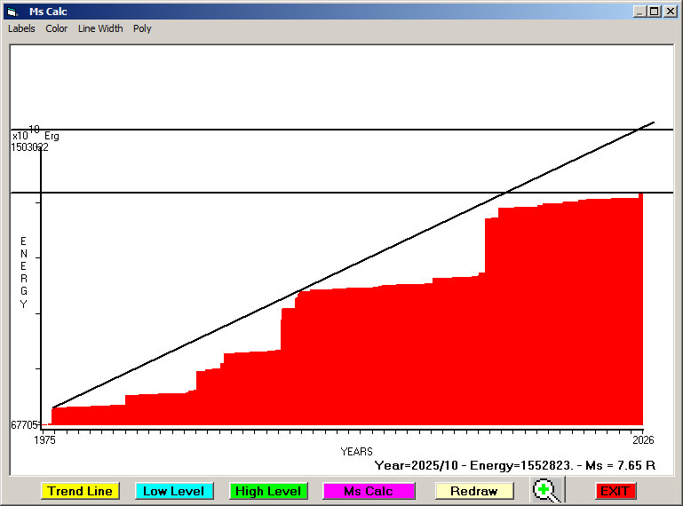Click the red cumulative energy area
The image size is (683, 506).
(x=400, y=355)
